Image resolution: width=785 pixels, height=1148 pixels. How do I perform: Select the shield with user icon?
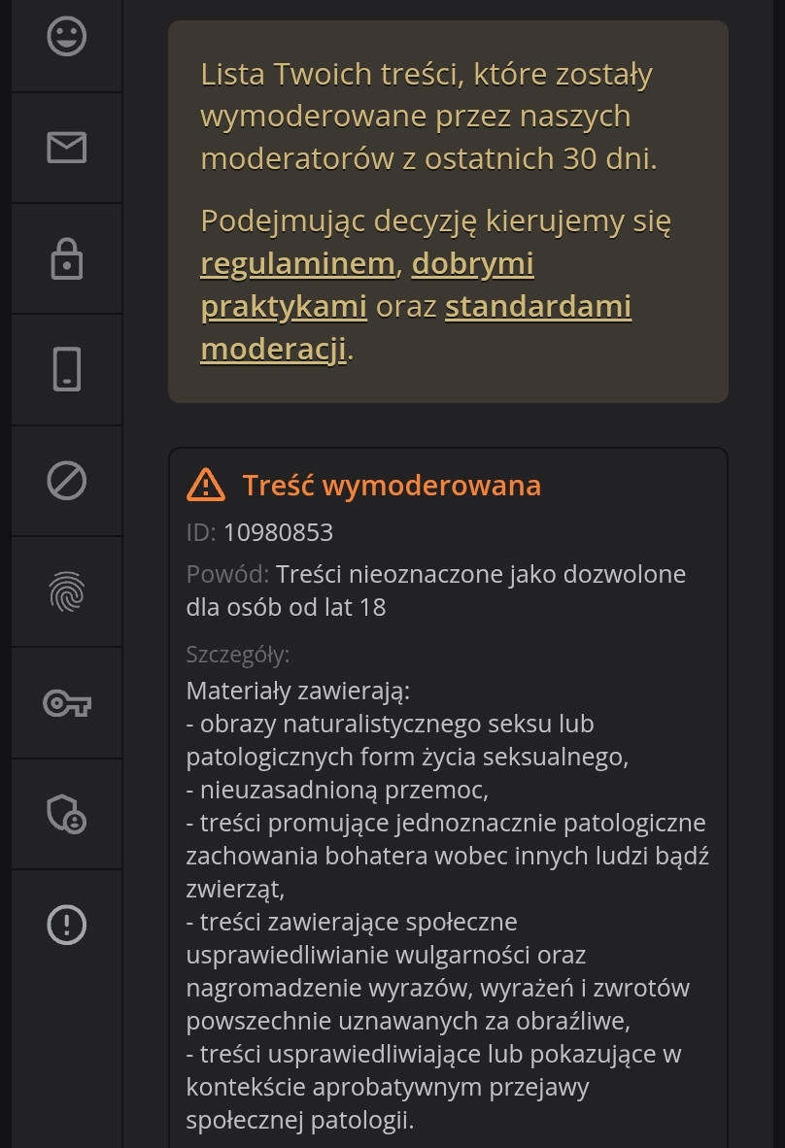(67, 813)
